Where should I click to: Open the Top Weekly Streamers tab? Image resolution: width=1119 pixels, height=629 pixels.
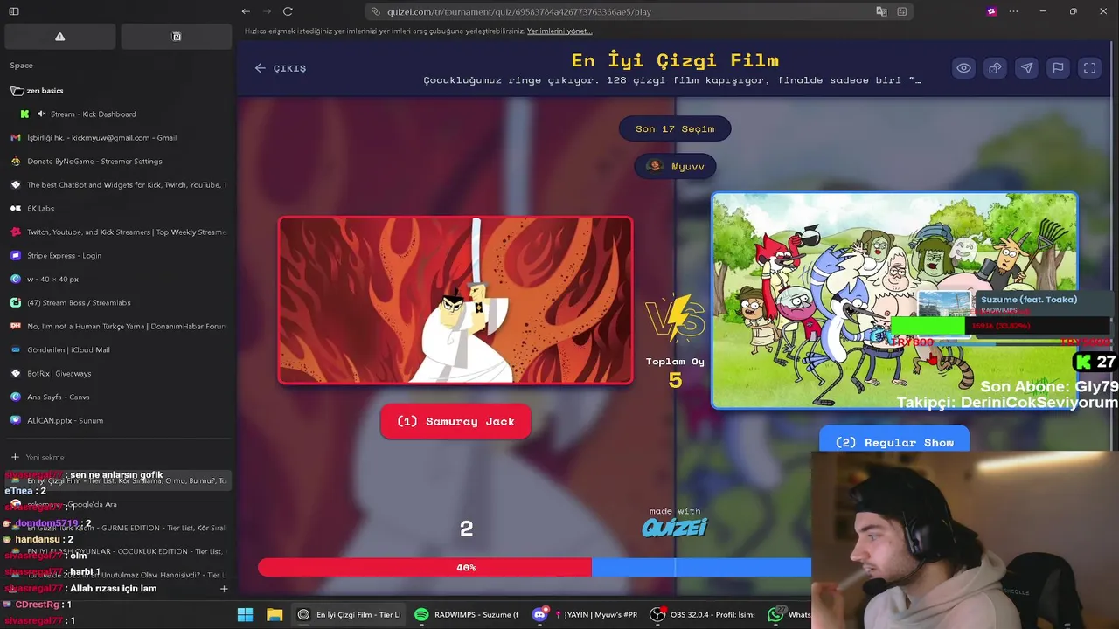[x=117, y=232]
